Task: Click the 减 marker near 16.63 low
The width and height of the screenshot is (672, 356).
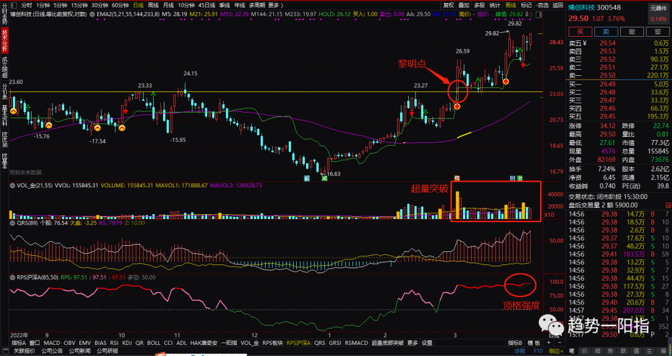Action: click(324, 177)
